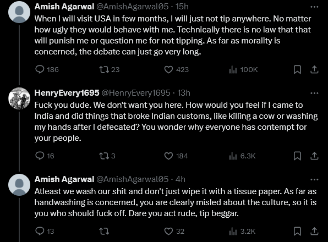Like the tweet with 423 likes
The width and height of the screenshot is (328, 242).
click(168, 69)
